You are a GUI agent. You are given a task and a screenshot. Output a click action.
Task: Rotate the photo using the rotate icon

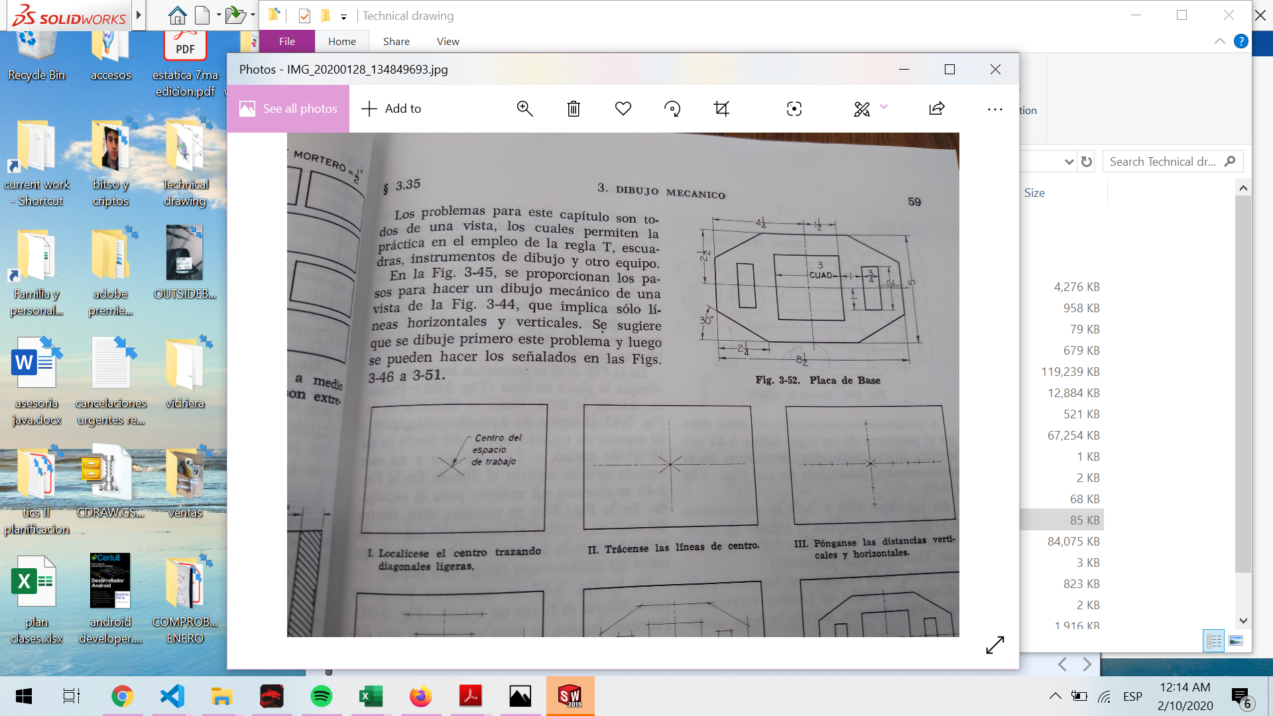(672, 109)
